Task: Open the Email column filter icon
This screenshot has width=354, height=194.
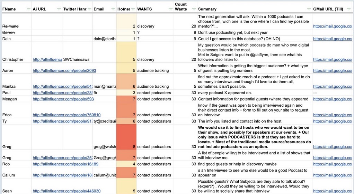Action: tap(112, 9)
